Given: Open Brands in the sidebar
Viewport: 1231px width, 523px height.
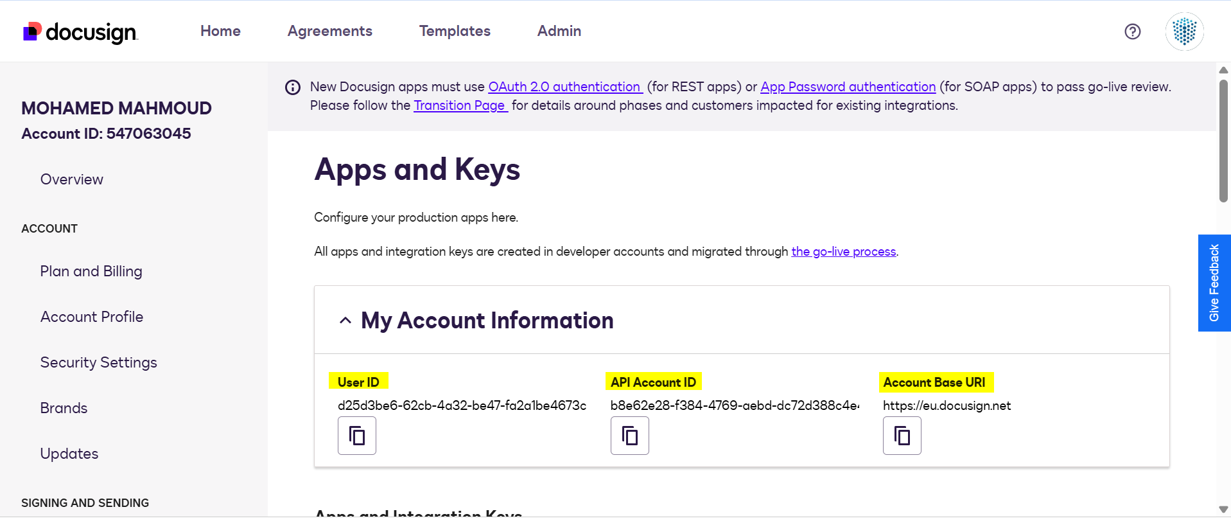Looking at the screenshot, I should [64, 408].
